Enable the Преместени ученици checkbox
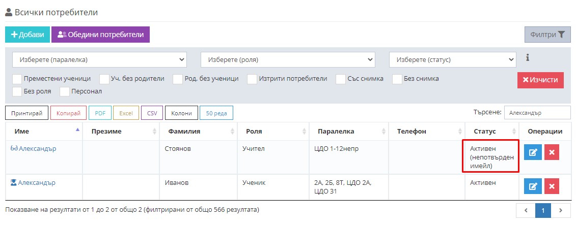 (x=17, y=79)
